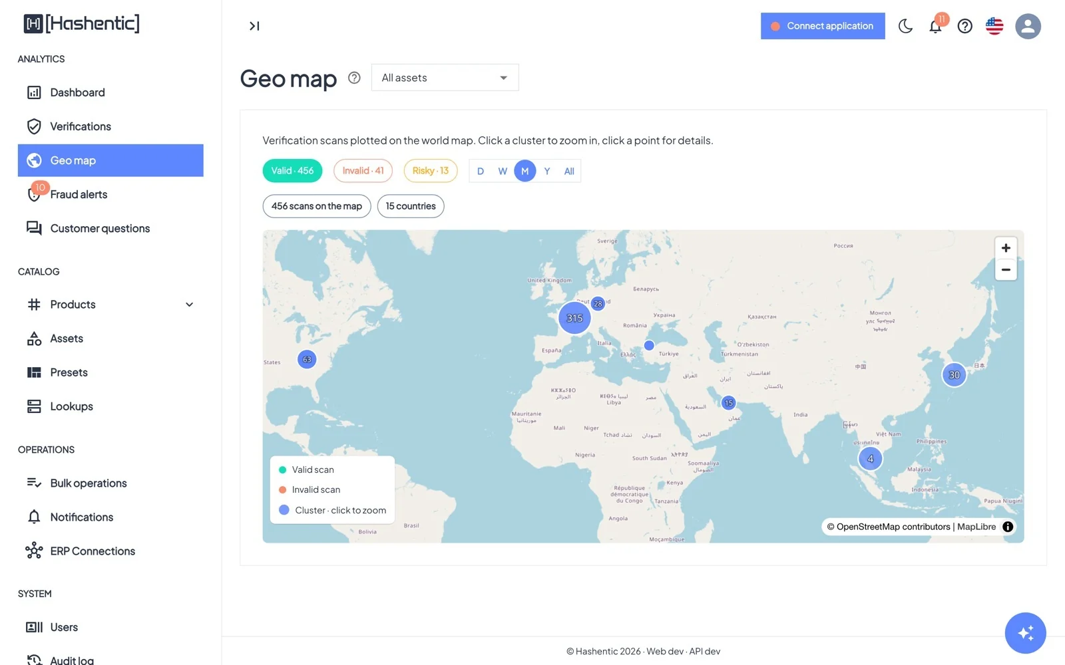
Task: Click Connect application button
Action: point(823,26)
